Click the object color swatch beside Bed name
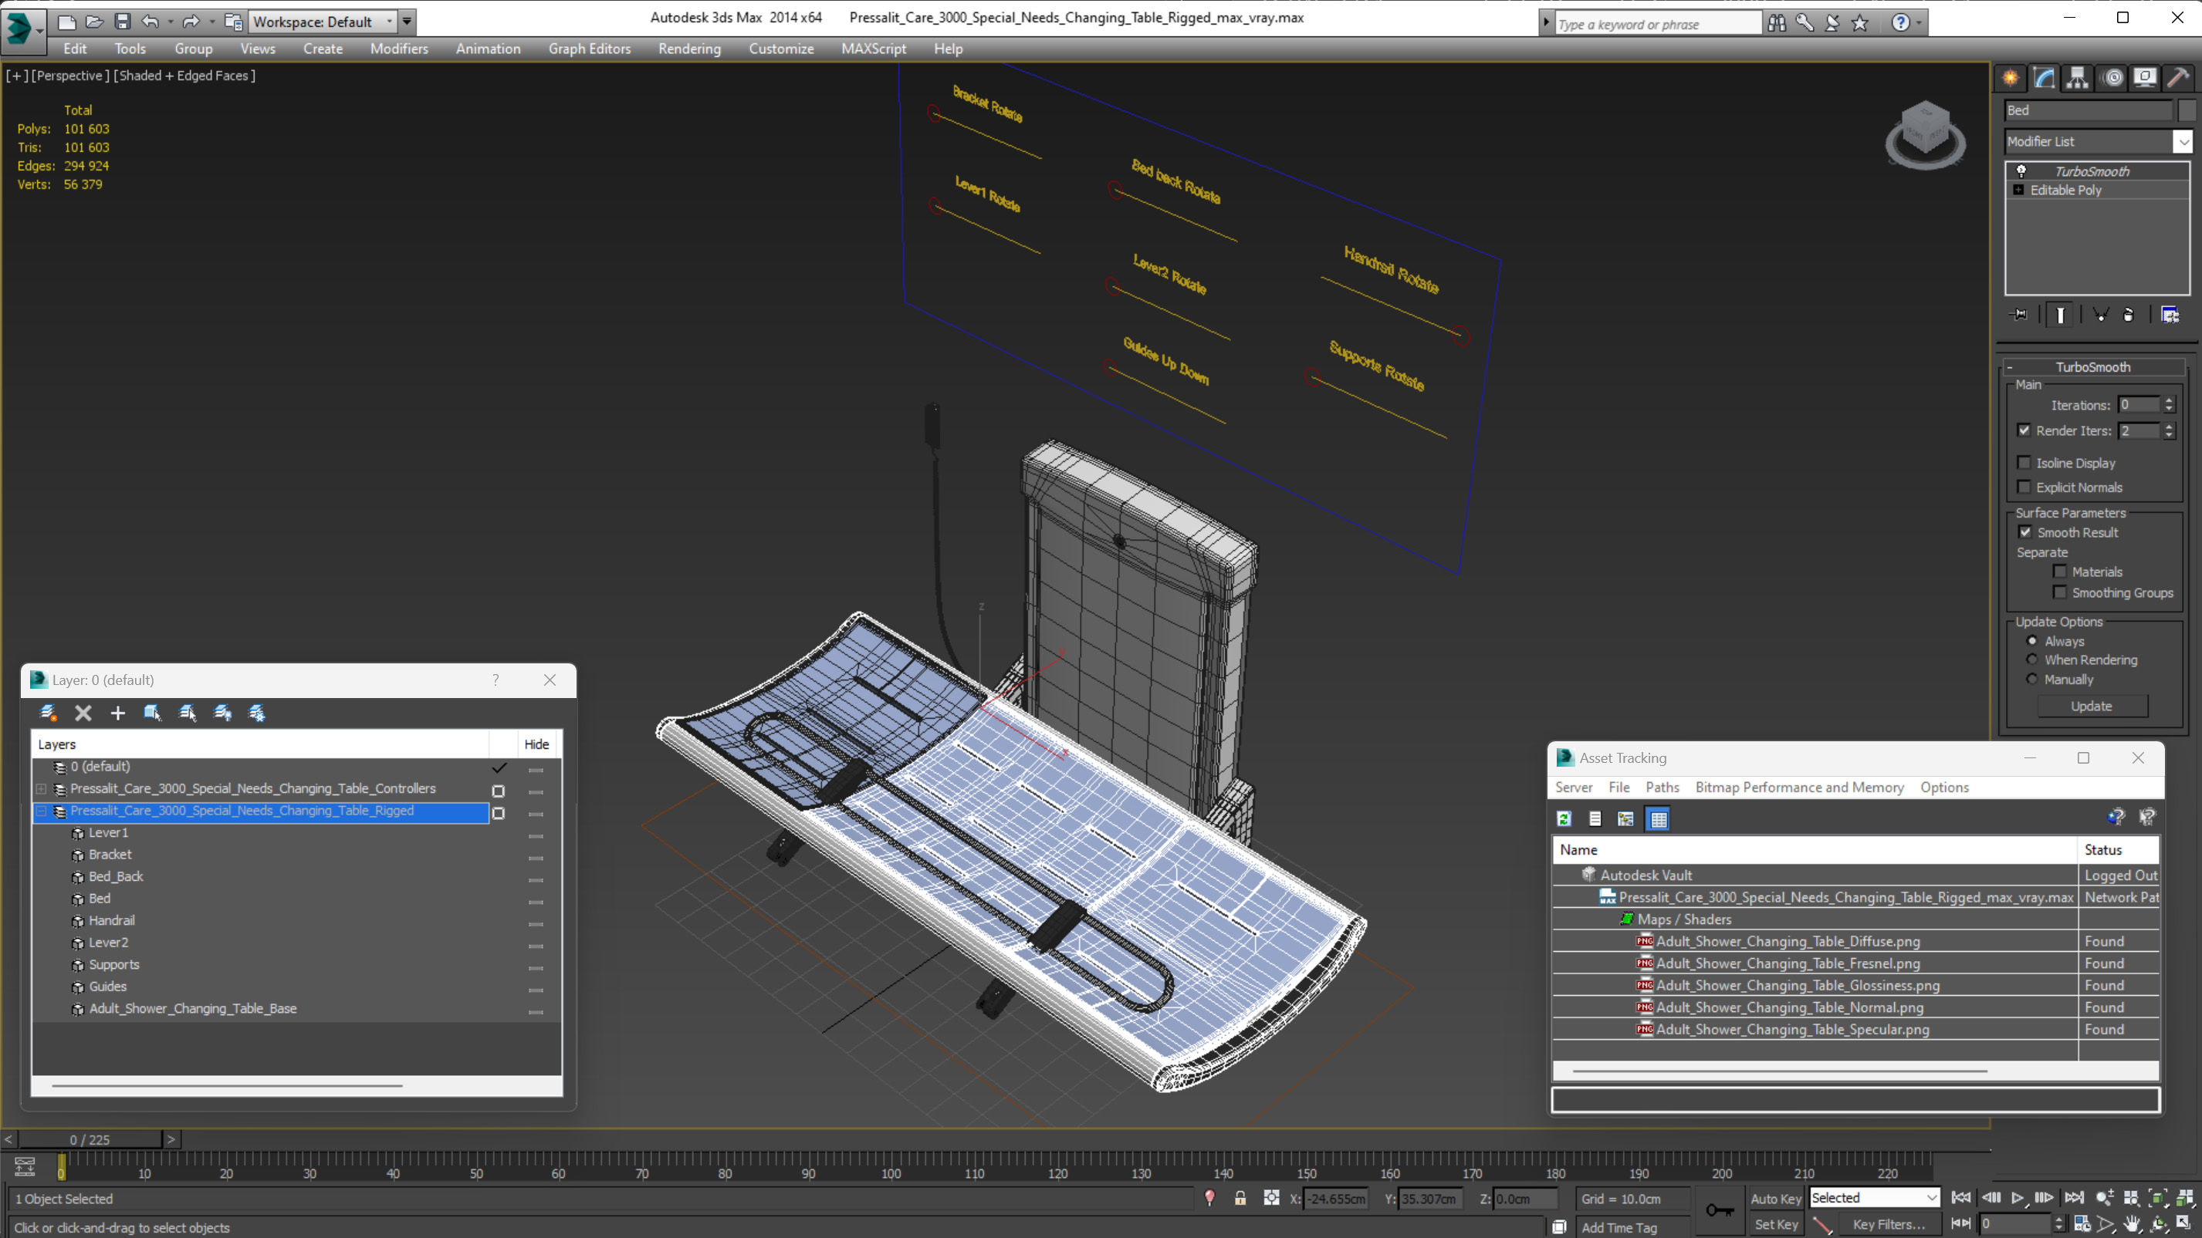Image resolution: width=2202 pixels, height=1238 pixels. pos(2187,110)
